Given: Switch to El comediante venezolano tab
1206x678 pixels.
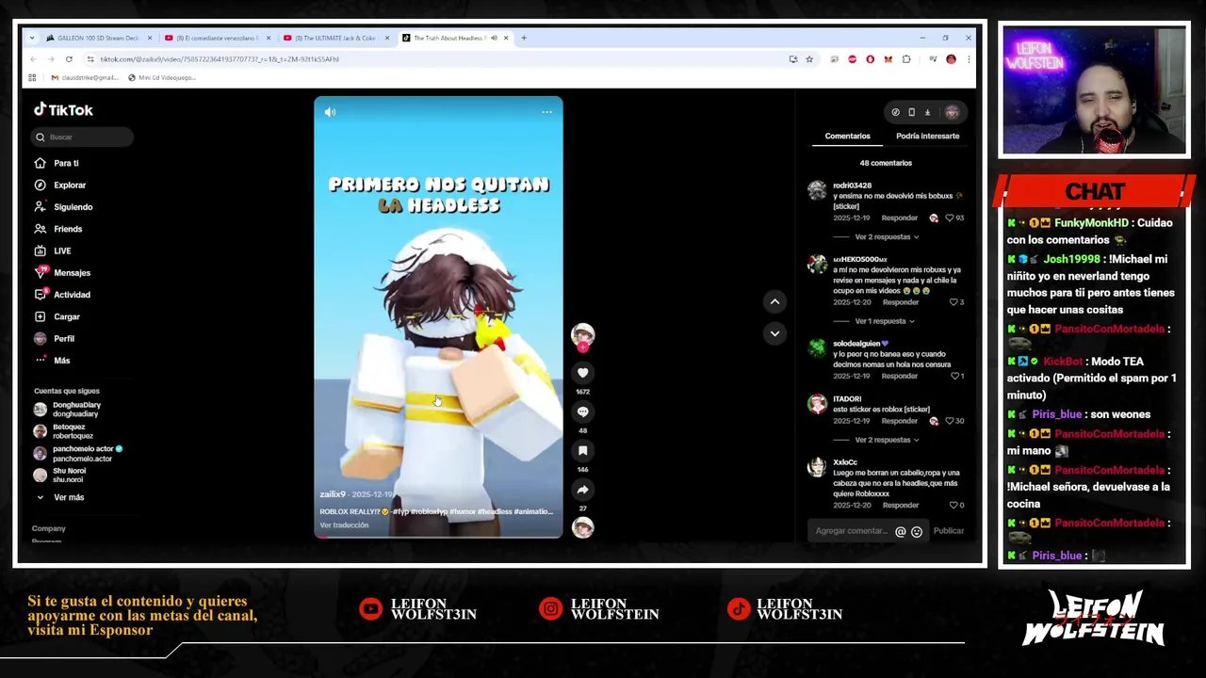Looking at the screenshot, I should pyautogui.click(x=216, y=39).
